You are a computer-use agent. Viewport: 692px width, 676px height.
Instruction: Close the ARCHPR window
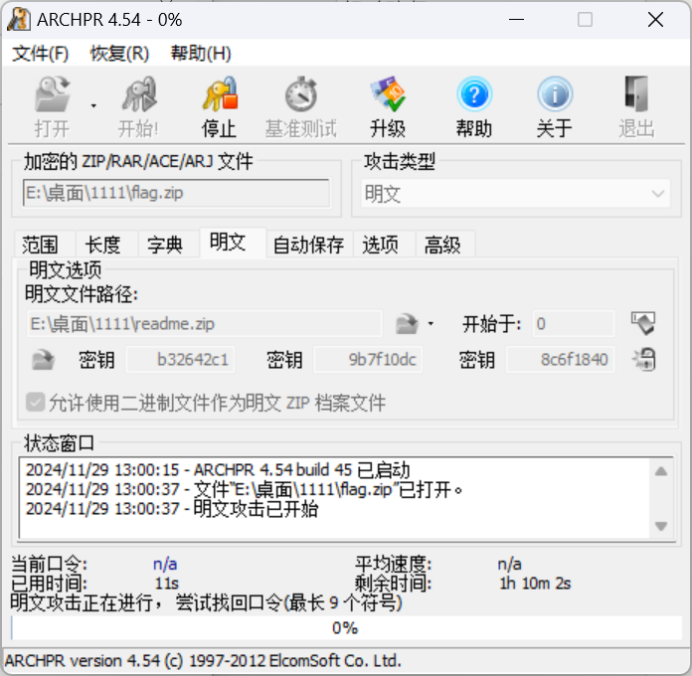coord(656,20)
